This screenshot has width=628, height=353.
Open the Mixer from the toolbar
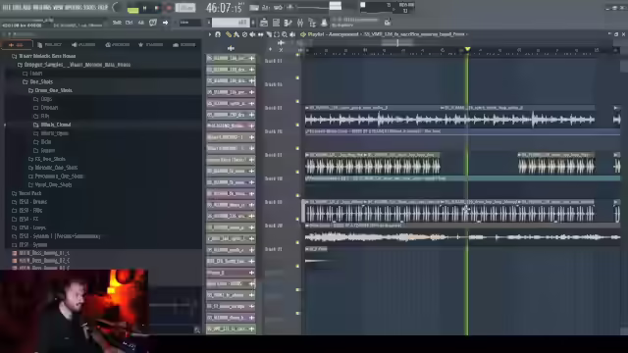(x=300, y=23)
